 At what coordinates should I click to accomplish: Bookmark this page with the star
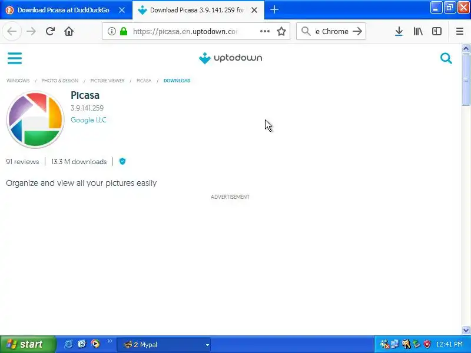281,31
